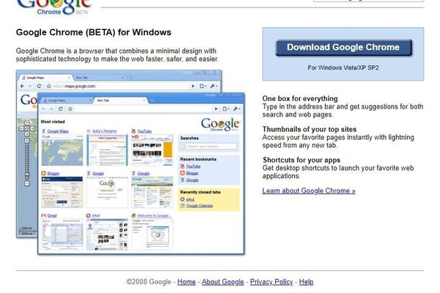Click the YouTube icon in Most visited
Image resolution: width=440 pixels, height=293 pixels.
pyautogui.click(x=133, y=131)
